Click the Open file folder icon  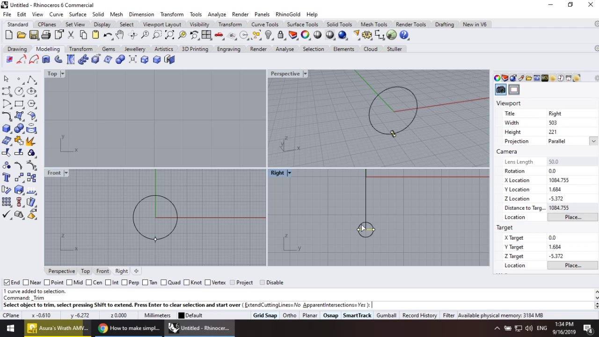[x=21, y=35]
